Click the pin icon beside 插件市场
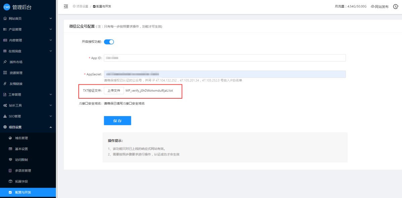Screen dimensions: 402x198 [5, 62]
